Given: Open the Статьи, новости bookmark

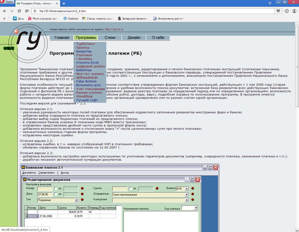Looking at the screenshot, I should click(97, 18).
